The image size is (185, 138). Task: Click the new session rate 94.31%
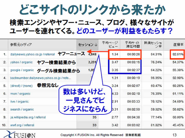[x=156, y=54]
